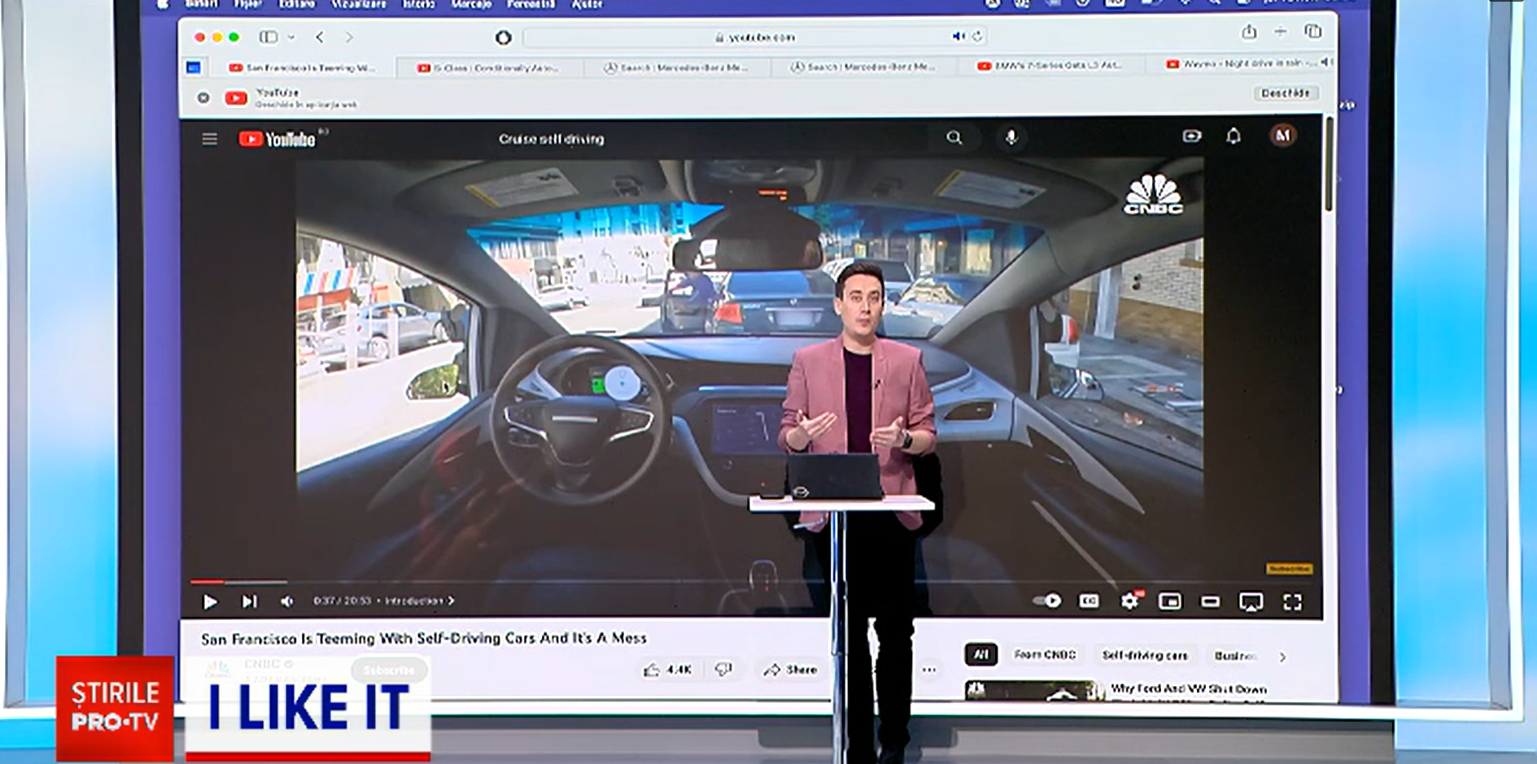Select the 'From CNBC' filter chip
The height and width of the screenshot is (764, 1537).
(x=1045, y=655)
